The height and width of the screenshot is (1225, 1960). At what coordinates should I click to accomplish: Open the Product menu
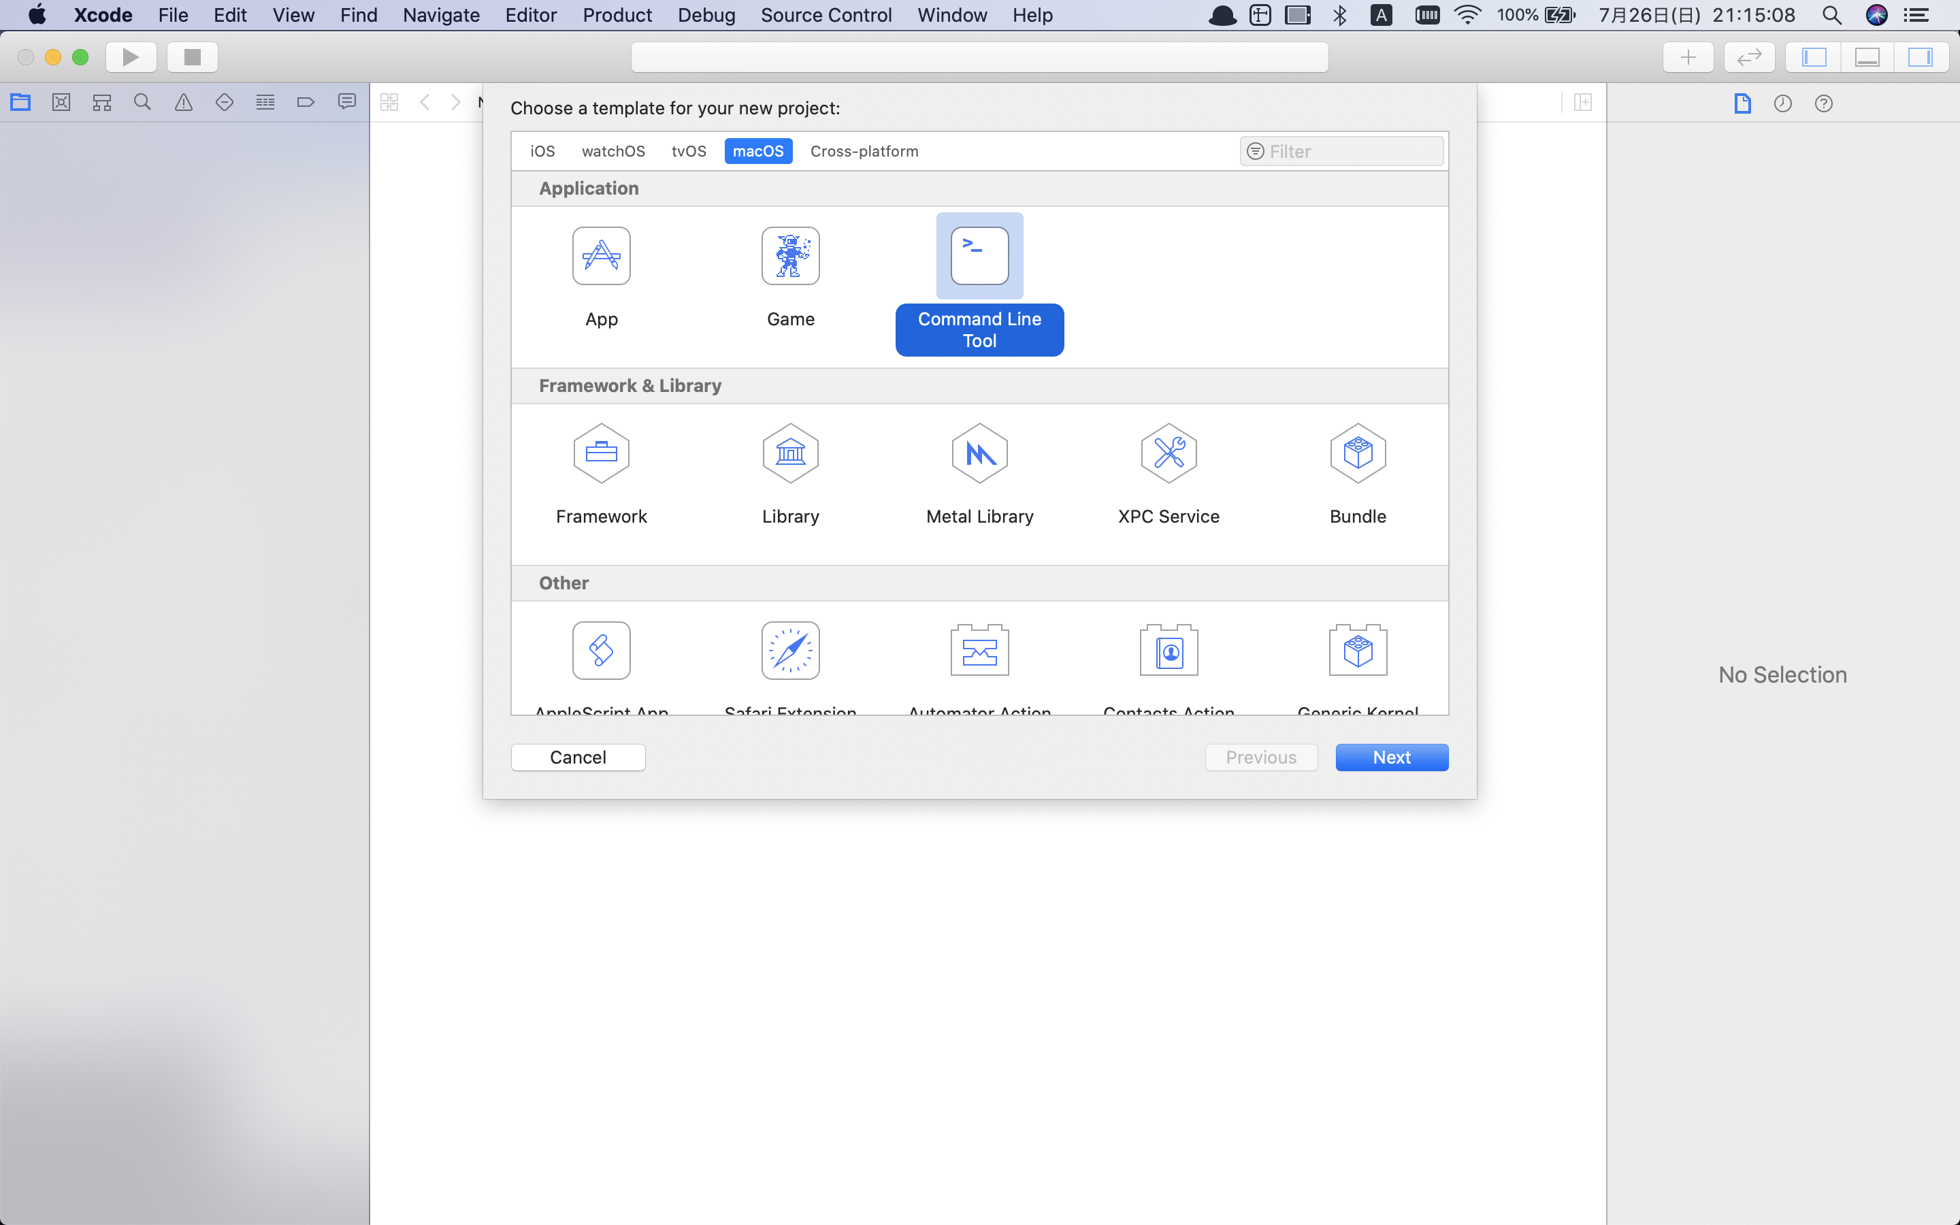(617, 14)
